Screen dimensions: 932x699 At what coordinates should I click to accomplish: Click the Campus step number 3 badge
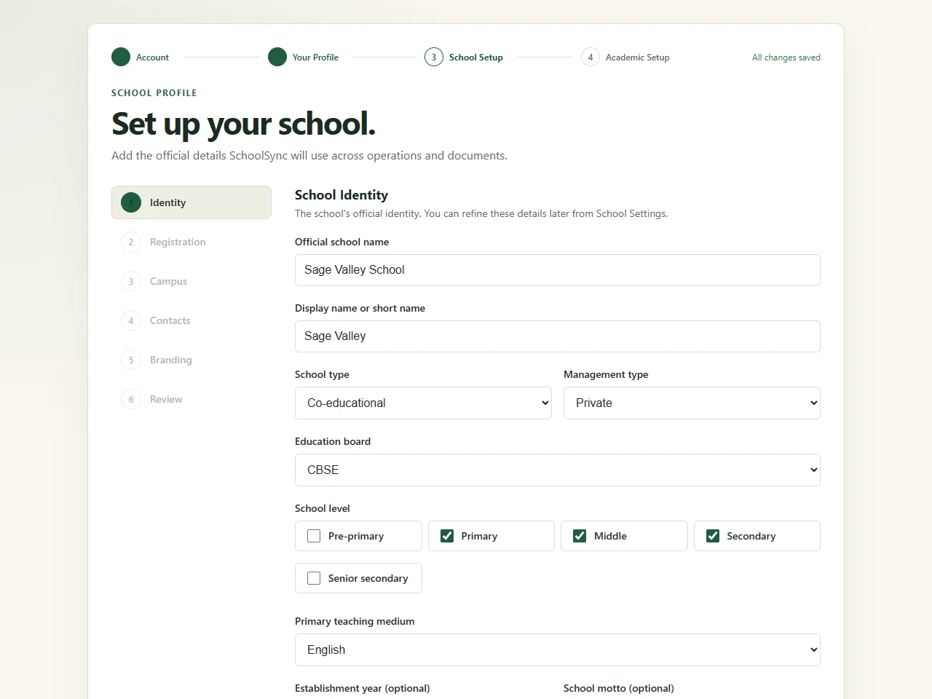[x=131, y=281]
